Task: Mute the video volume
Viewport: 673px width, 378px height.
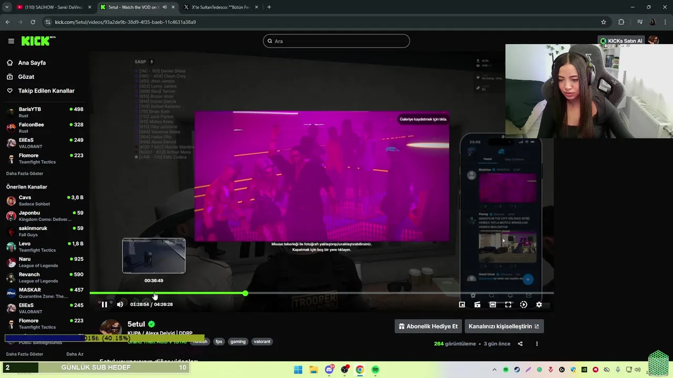Action: 120,304
